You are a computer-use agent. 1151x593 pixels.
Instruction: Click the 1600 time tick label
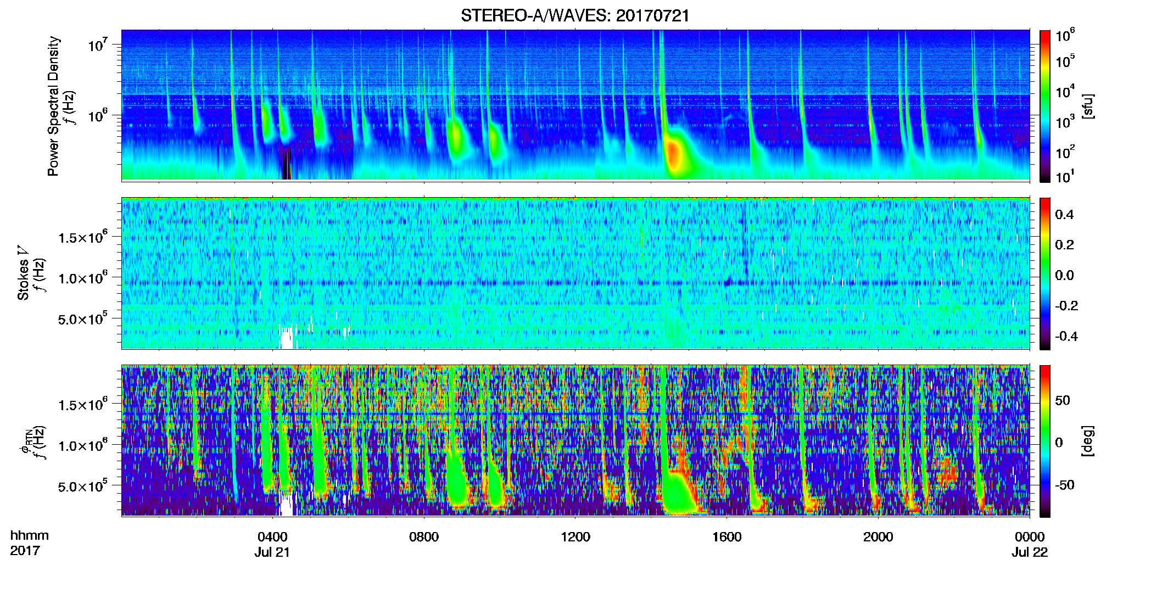click(727, 536)
